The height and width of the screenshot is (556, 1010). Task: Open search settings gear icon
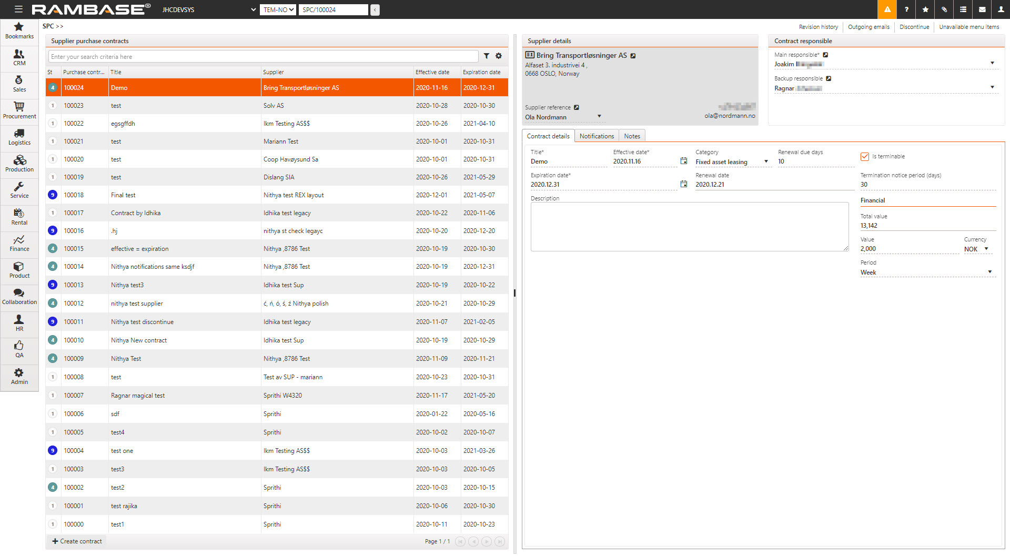click(x=499, y=56)
